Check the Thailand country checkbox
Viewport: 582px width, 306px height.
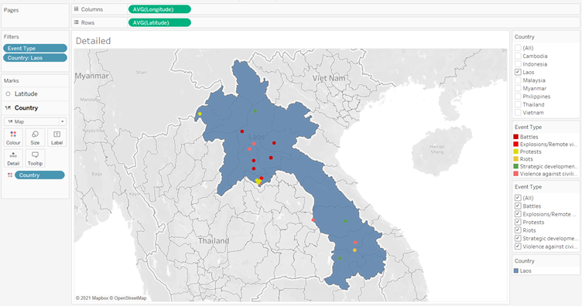tap(518, 104)
